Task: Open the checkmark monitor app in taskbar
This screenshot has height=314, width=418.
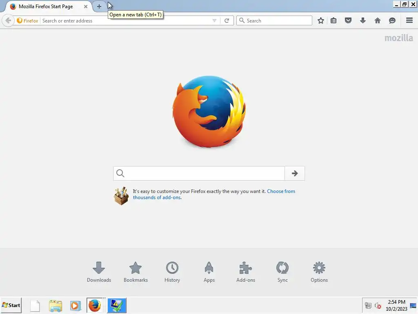Action: pos(117,305)
